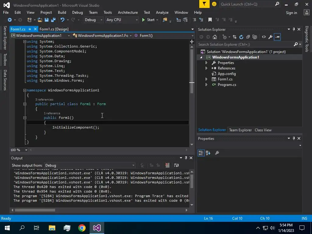Click the Undo arrow icon
The width and height of the screenshot is (312, 234).
click(62, 20)
